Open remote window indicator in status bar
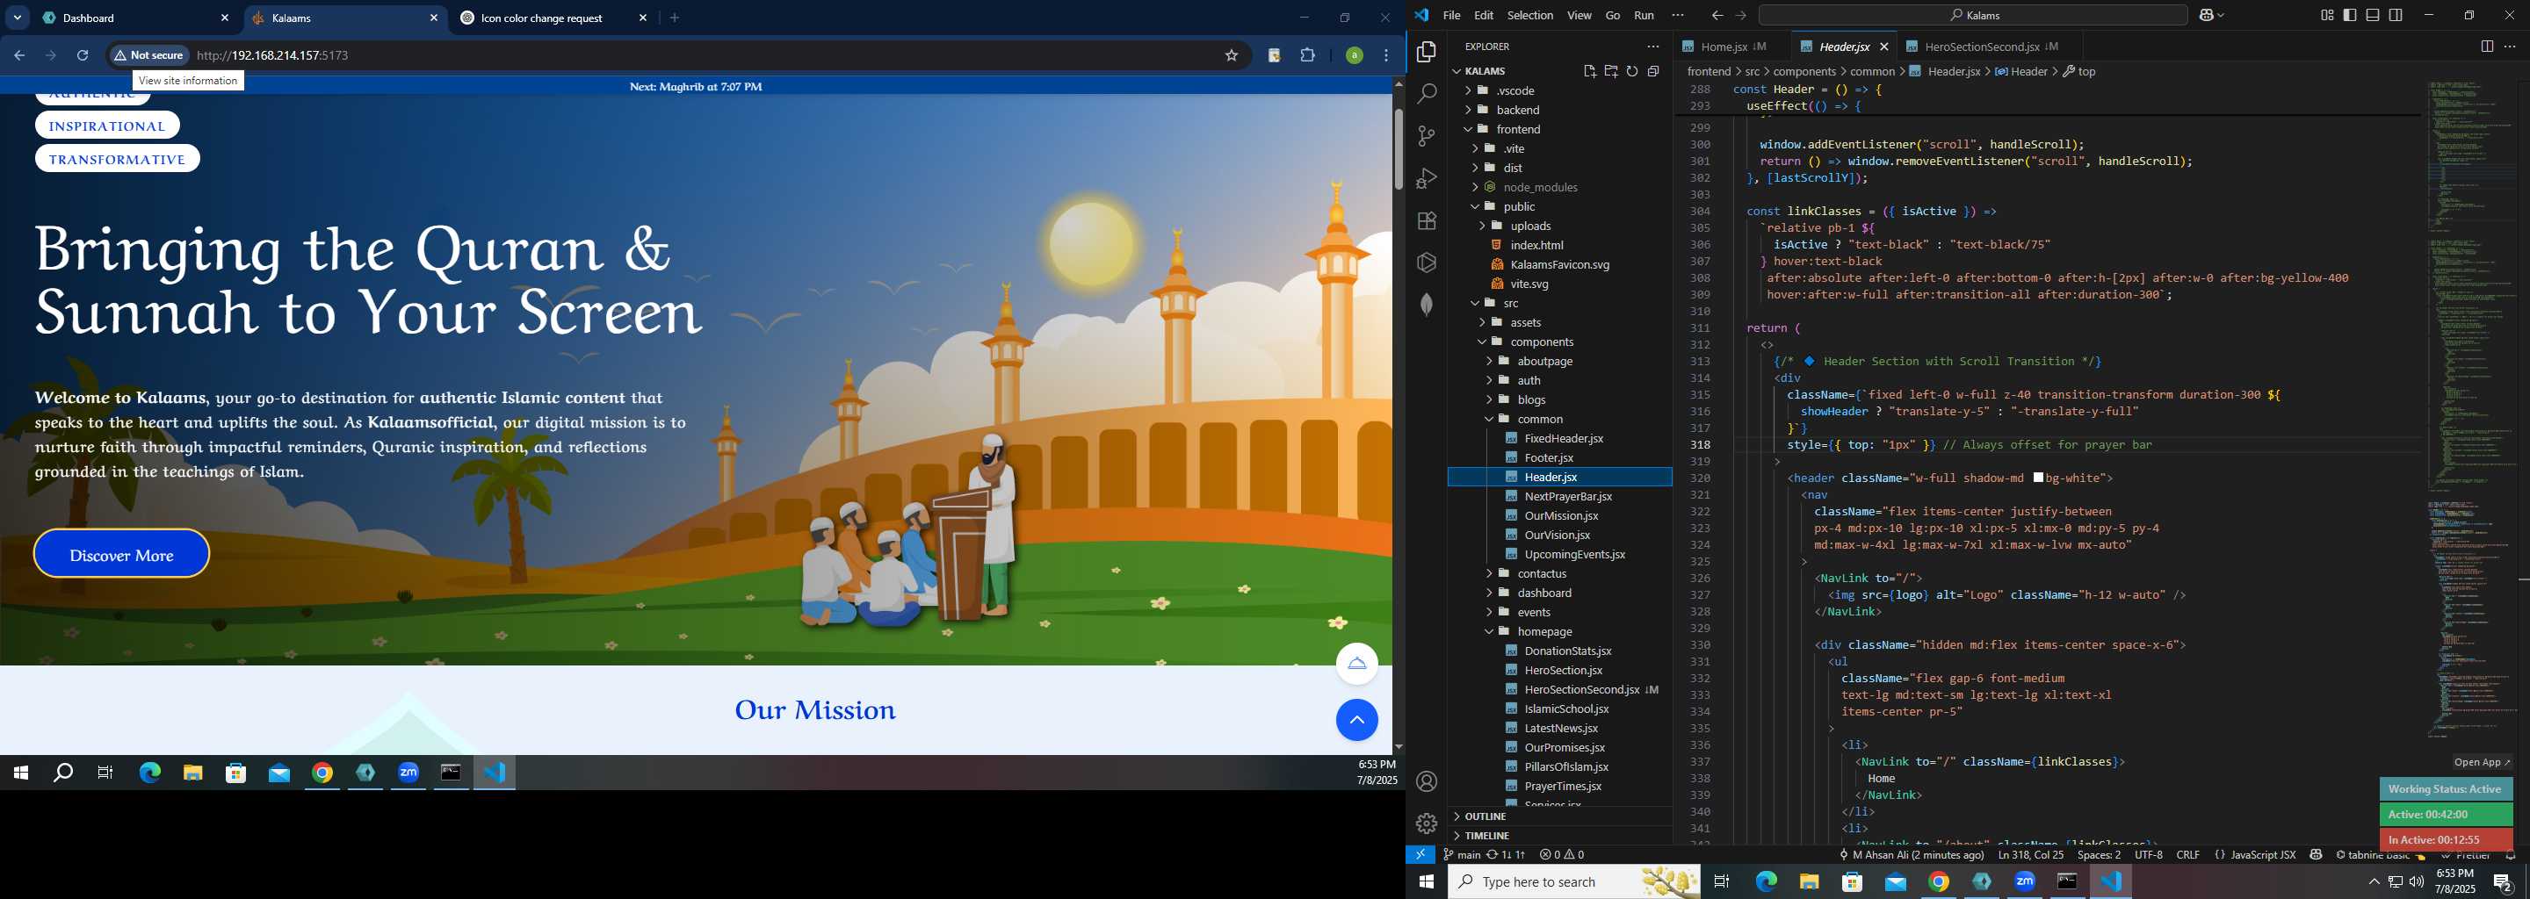This screenshot has height=899, width=2530. (x=1420, y=855)
